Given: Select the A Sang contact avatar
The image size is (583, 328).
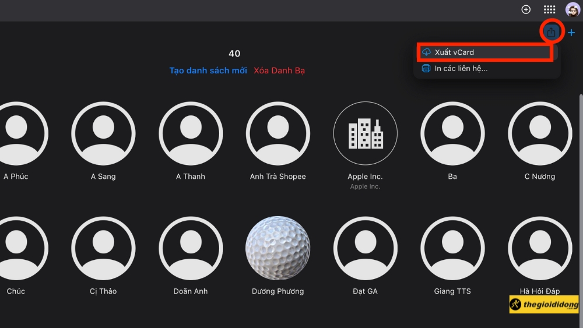Looking at the screenshot, I should [x=103, y=133].
